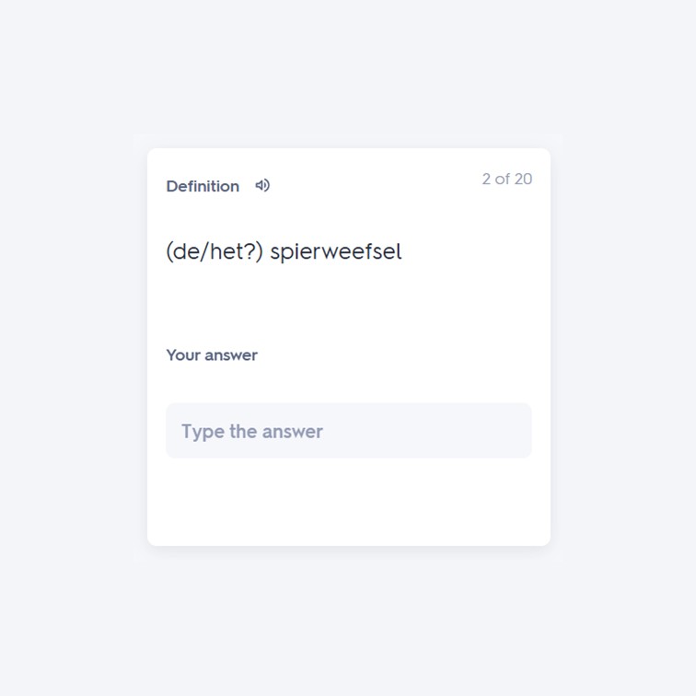This screenshot has height=696, width=696.
Task: Hear the definition read aloud with the speaker
Action: coord(262,186)
